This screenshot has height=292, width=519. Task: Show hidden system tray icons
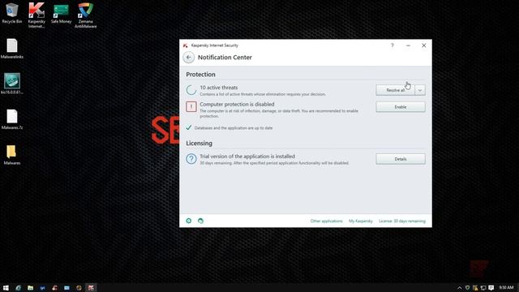coord(460,288)
